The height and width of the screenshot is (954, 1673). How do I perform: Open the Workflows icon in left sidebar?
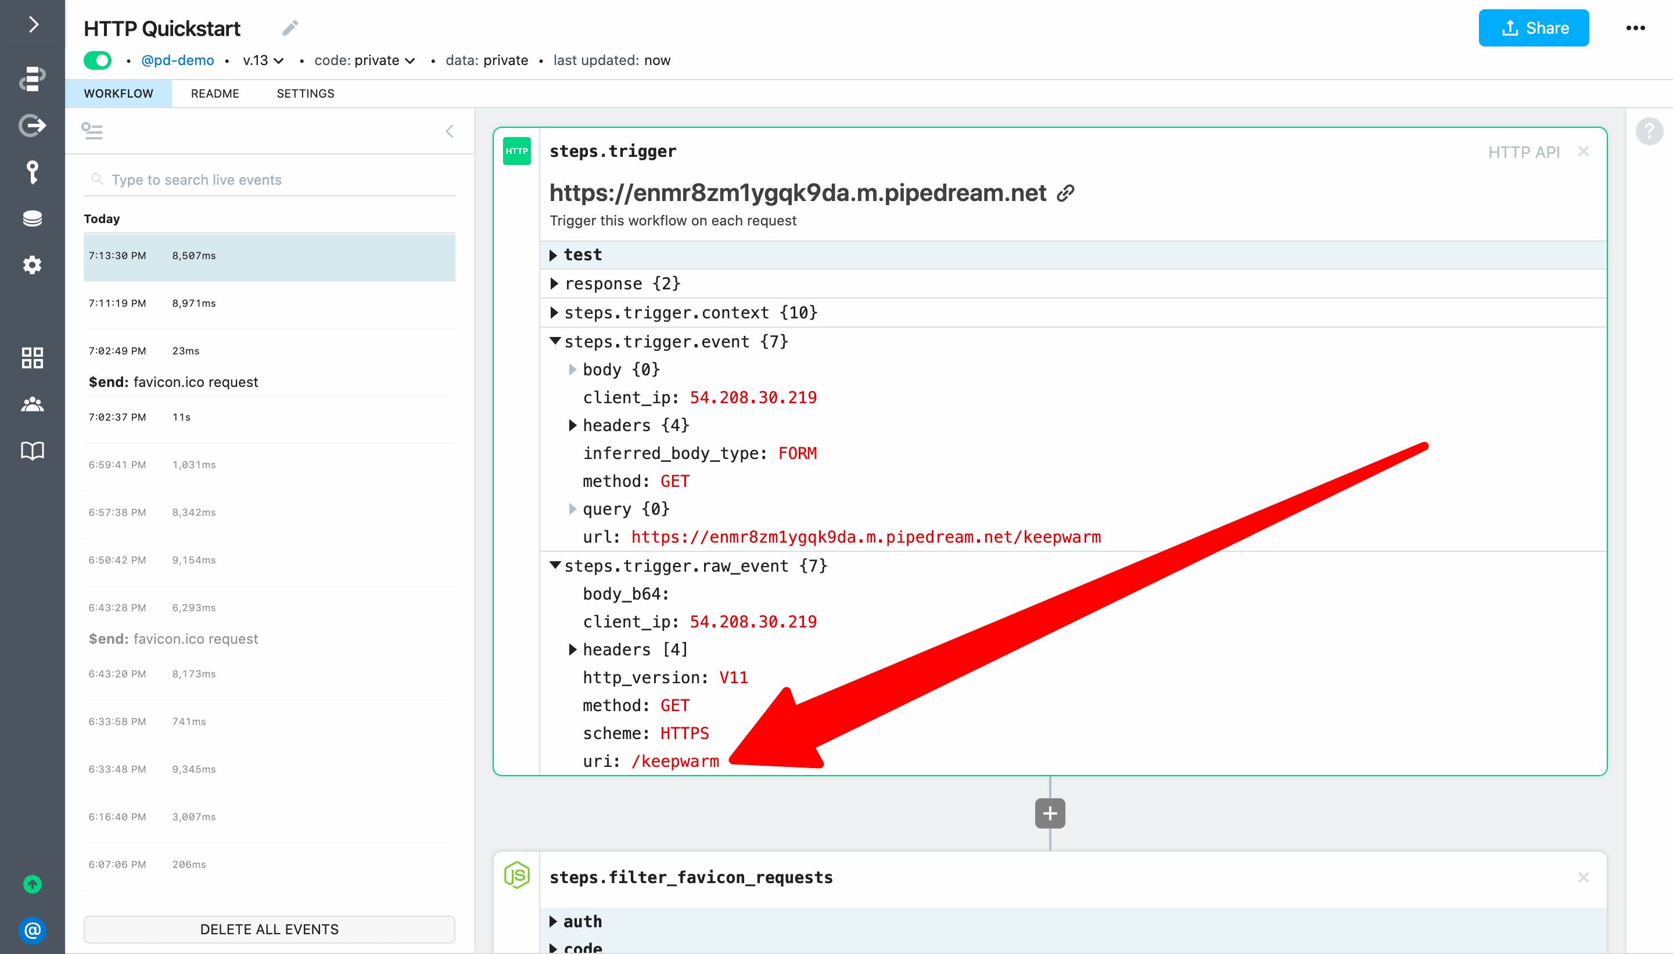(x=32, y=78)
